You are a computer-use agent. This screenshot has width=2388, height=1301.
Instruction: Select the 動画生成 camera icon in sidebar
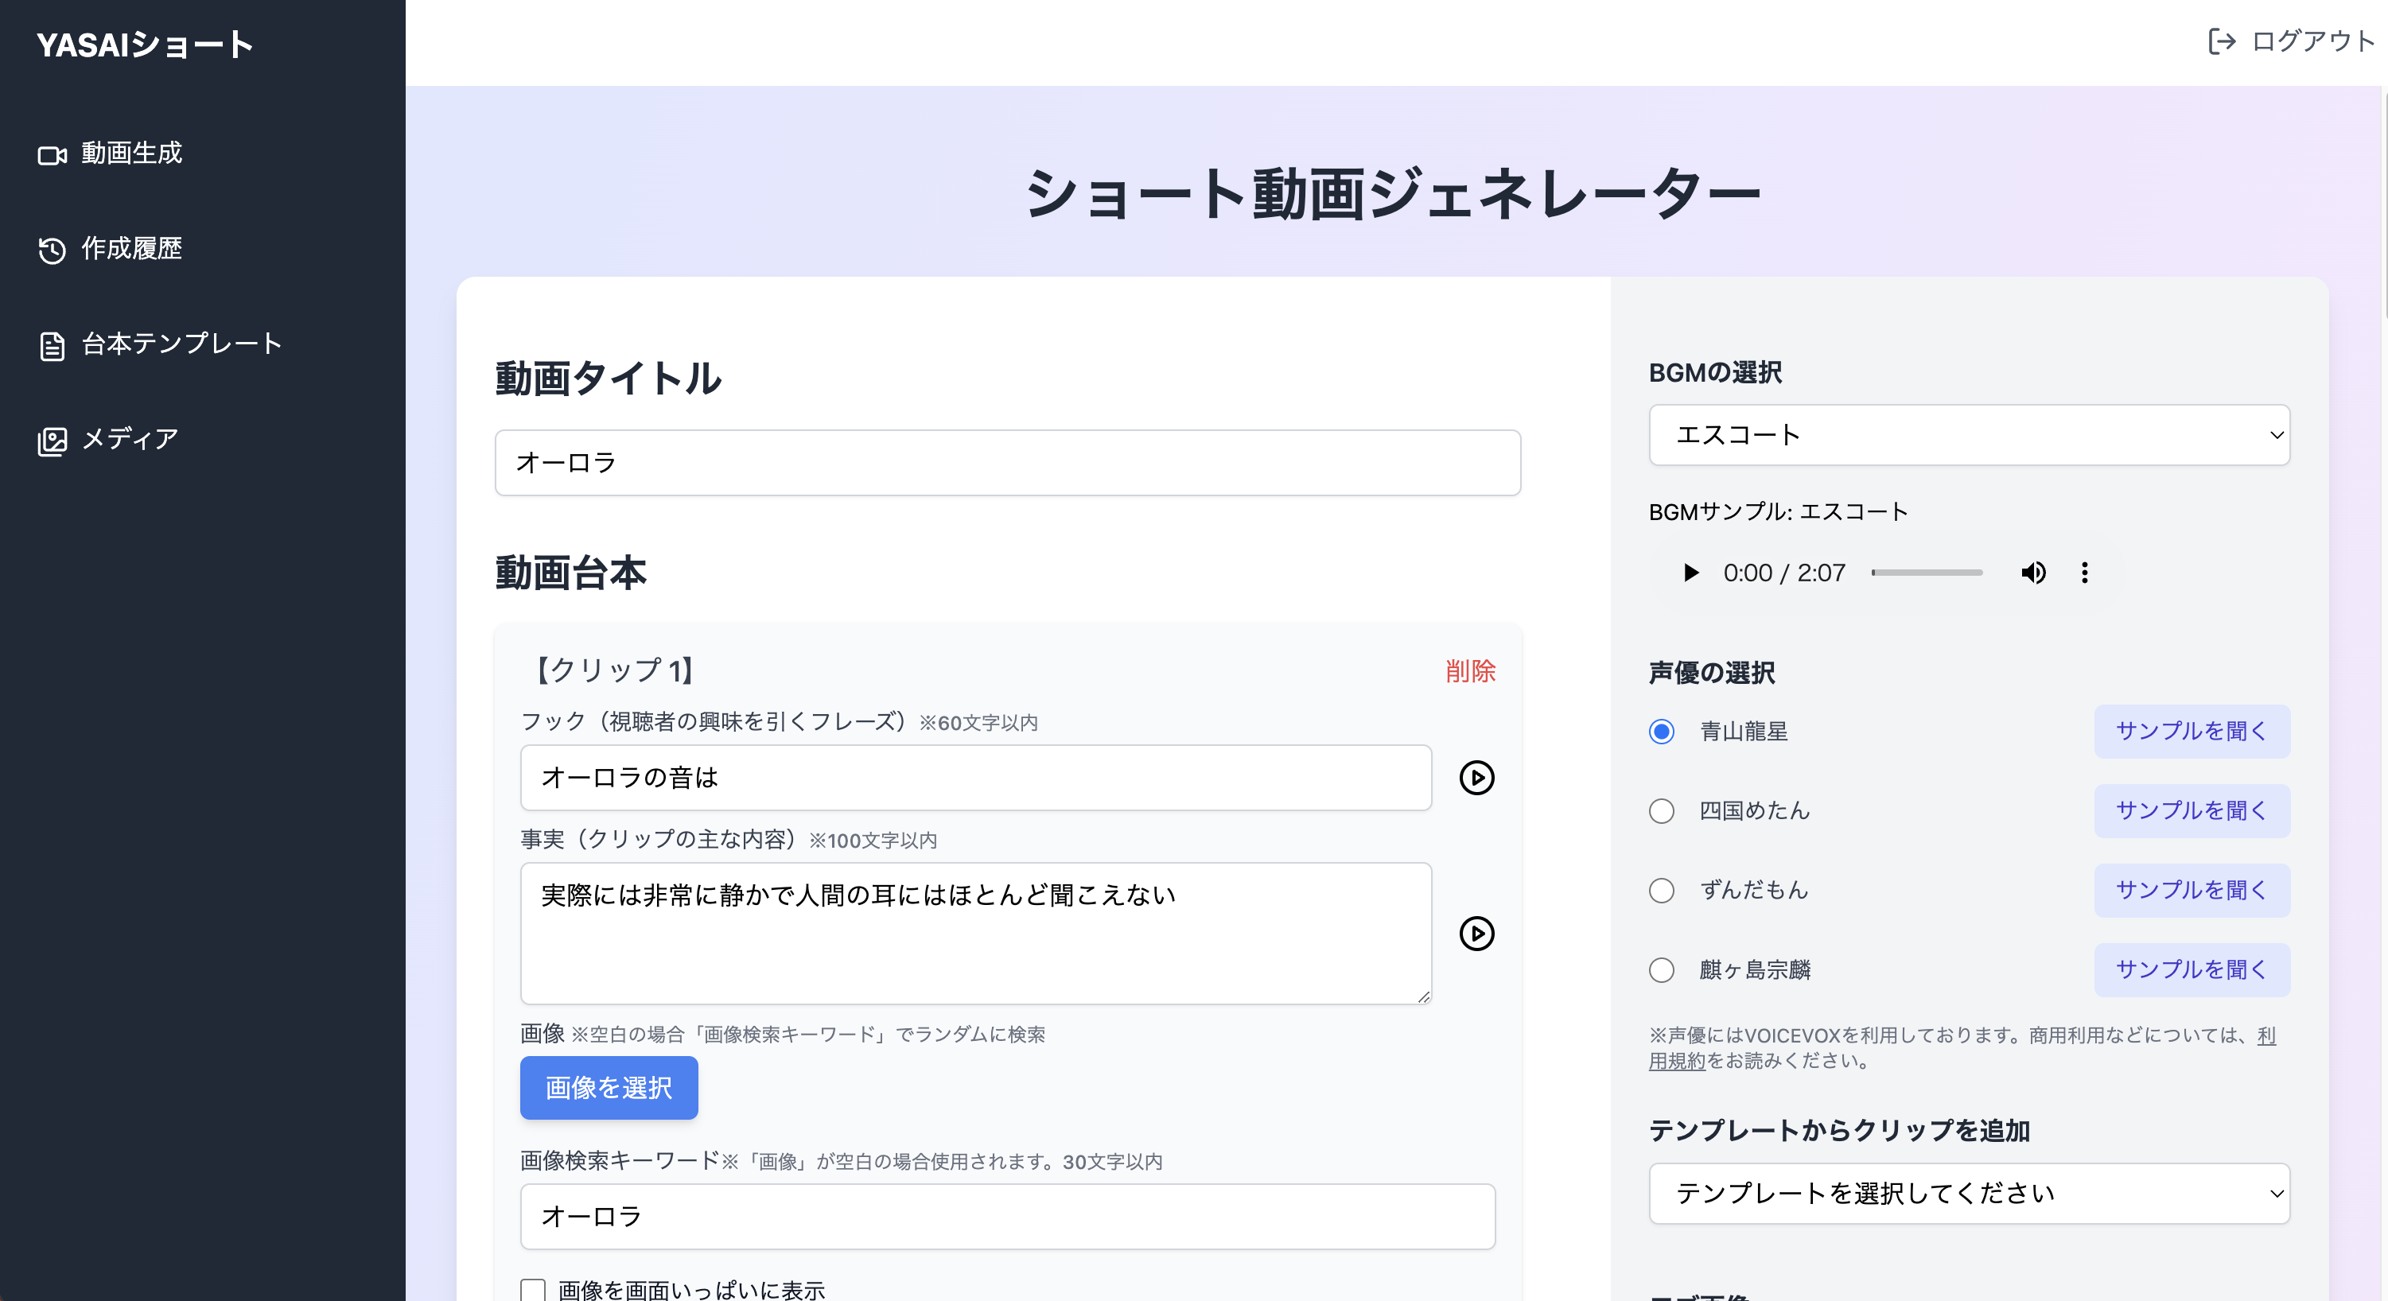click(53, 153)
